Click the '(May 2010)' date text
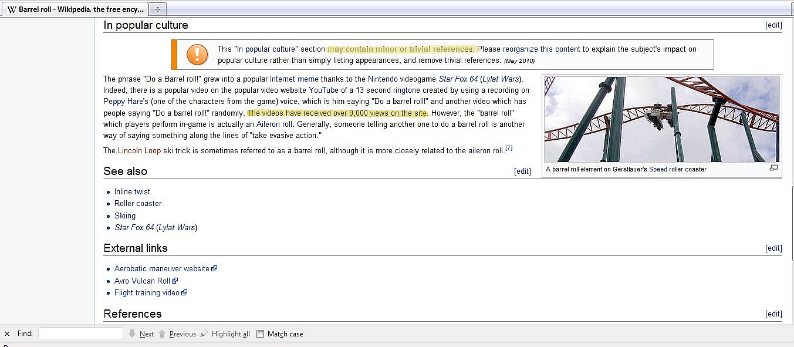 (519, 61)
